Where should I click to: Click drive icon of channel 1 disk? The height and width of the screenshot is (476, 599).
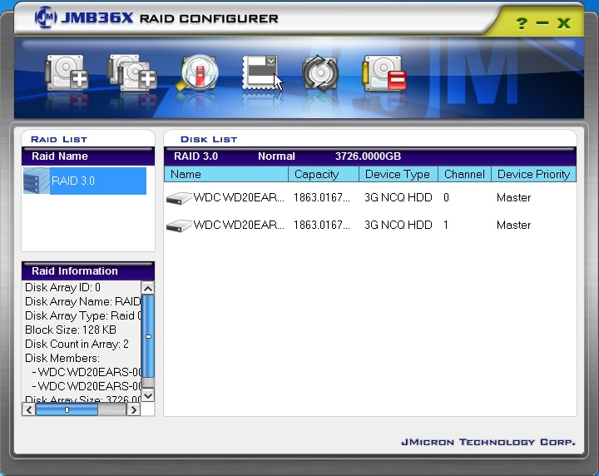(179, 226)
